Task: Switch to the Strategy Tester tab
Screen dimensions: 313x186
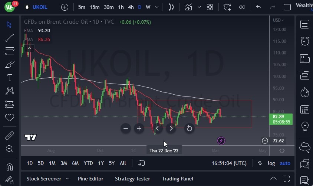Action: [132, 179]
